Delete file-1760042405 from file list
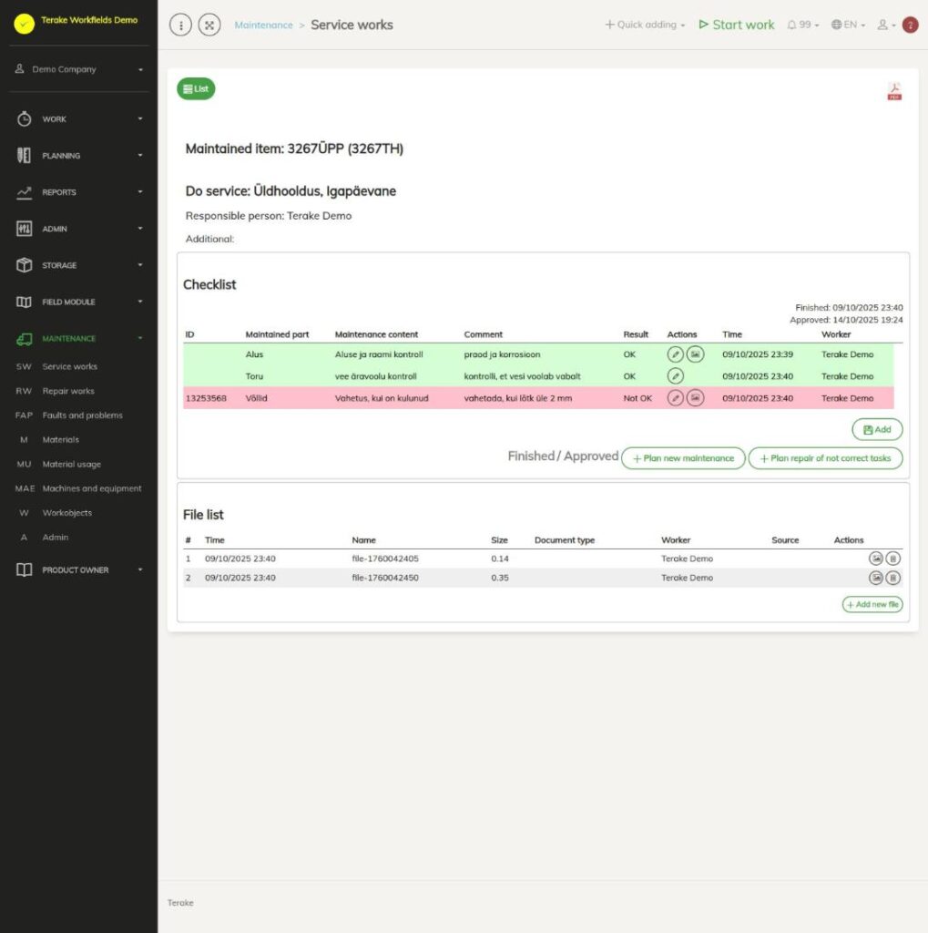The width and height of the screenshot is (928, 933). (892, 559)
